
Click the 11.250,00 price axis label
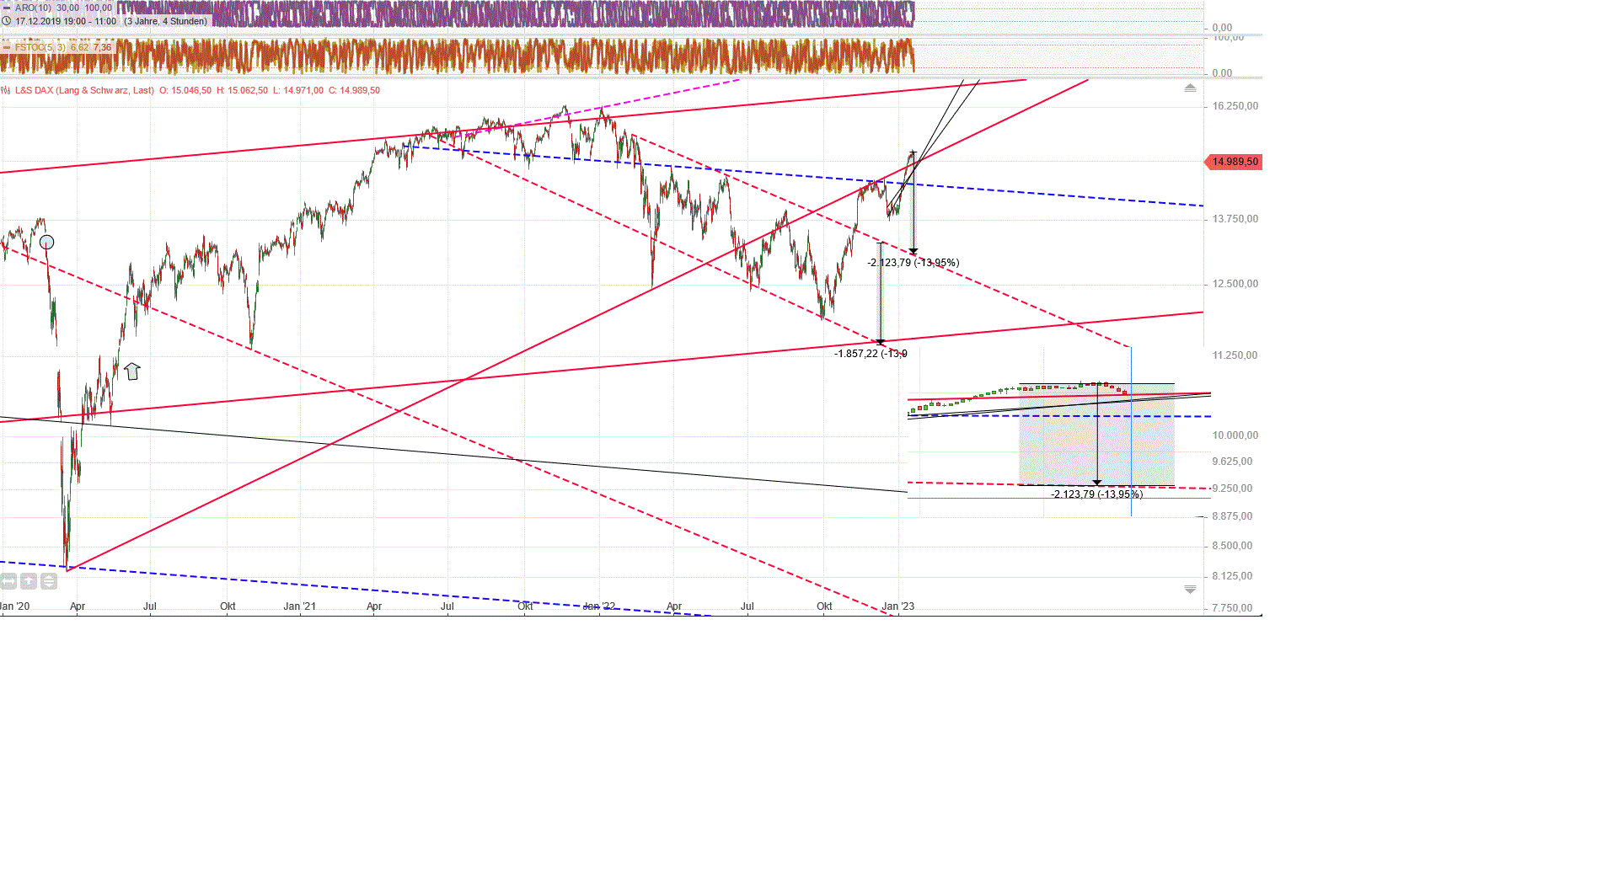[x=1235, y=355]
